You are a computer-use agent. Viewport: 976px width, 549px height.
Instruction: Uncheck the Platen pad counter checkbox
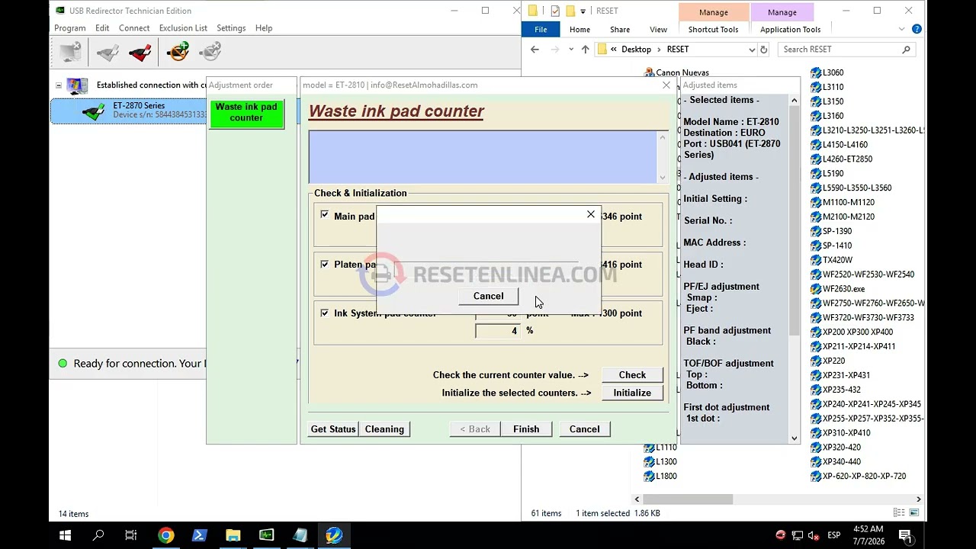click(325, 264)
